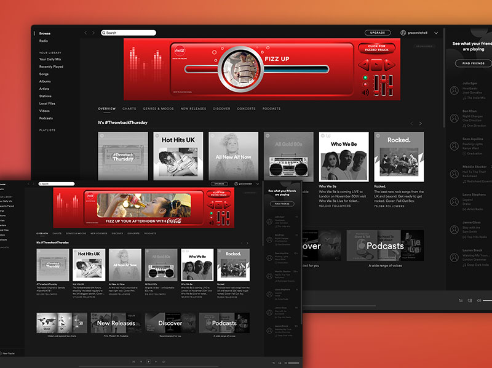Screen dimensions: 492x368
Task: Click the search field in the larger window
Action: (x=130, y=33)
